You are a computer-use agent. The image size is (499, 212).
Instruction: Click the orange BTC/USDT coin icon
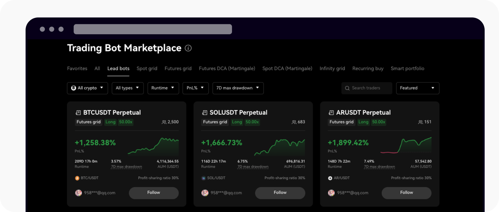click(77, 178)
